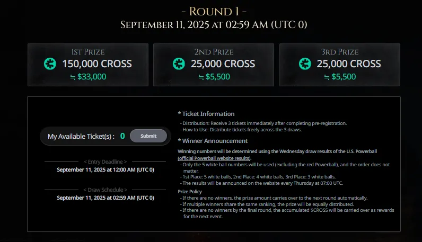Click the CROSS coin icon in 3rd Prize
Screen dimensions: 422x242
304,64
